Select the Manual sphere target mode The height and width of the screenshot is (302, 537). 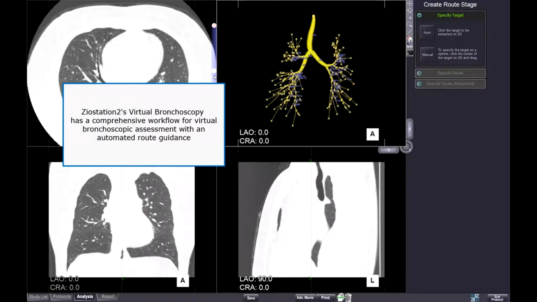[427, 55]
